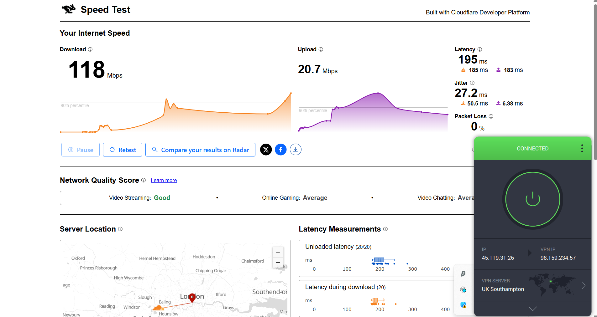Share results on Facebook
The height and width of the screenshot is (317, 597).
pyautogui.click(x=280, y=150)
